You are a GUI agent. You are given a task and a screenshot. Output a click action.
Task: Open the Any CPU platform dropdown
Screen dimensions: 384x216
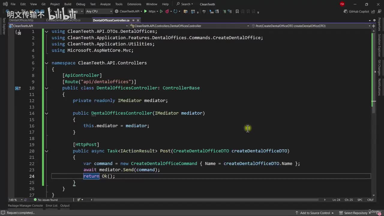pos(99,11)
